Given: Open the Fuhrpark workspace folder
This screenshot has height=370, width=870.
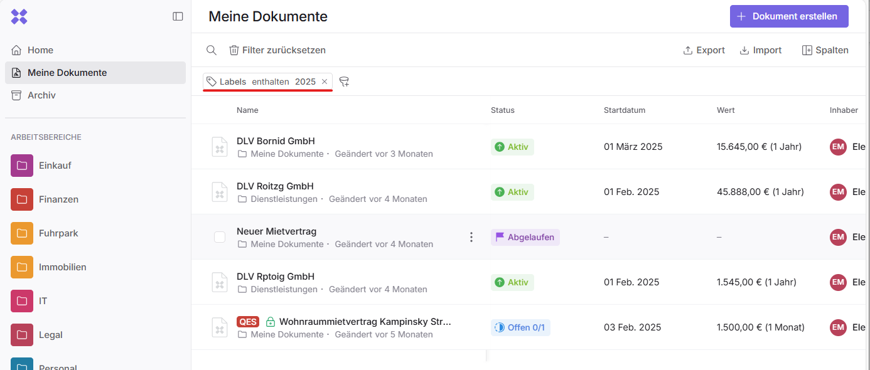Looking at the screenshot, I should click(58, 233).
